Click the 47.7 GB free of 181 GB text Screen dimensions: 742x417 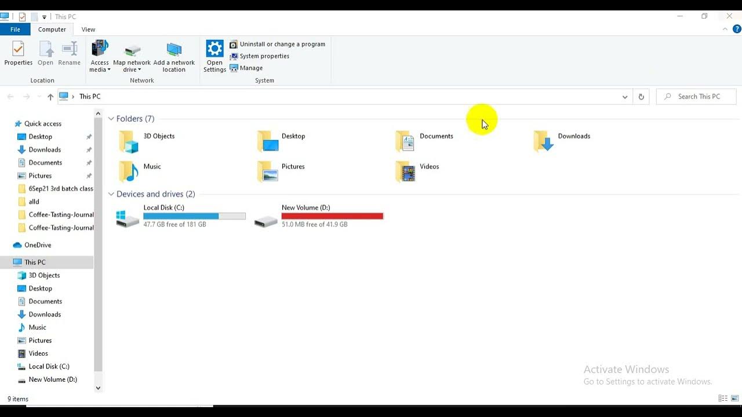tap(174, 224)
